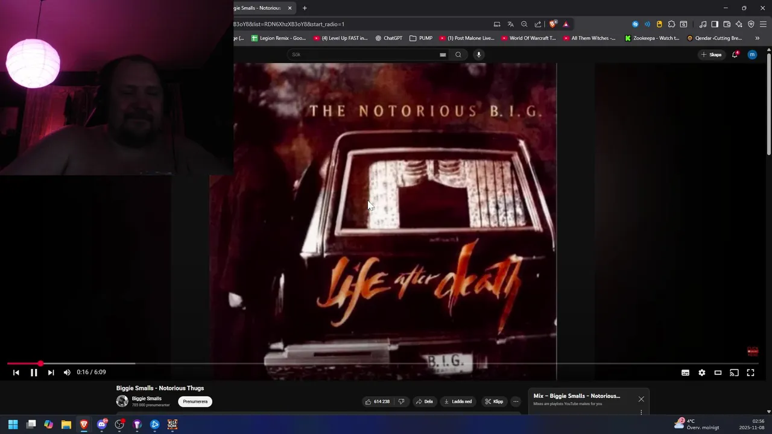Viewport: 772px width, 434px height.
Task: Like the video with 614 238 likes
Action: point(376,401)
